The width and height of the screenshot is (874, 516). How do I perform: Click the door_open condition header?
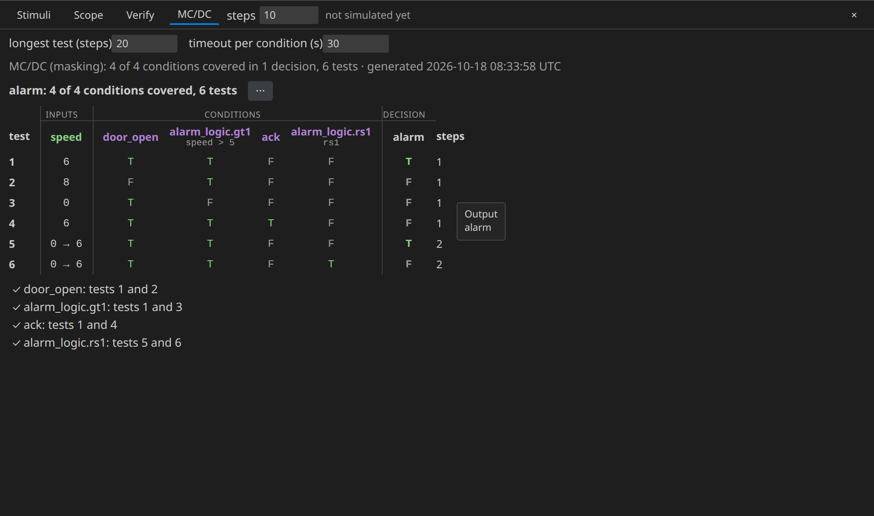click(130, 137)
